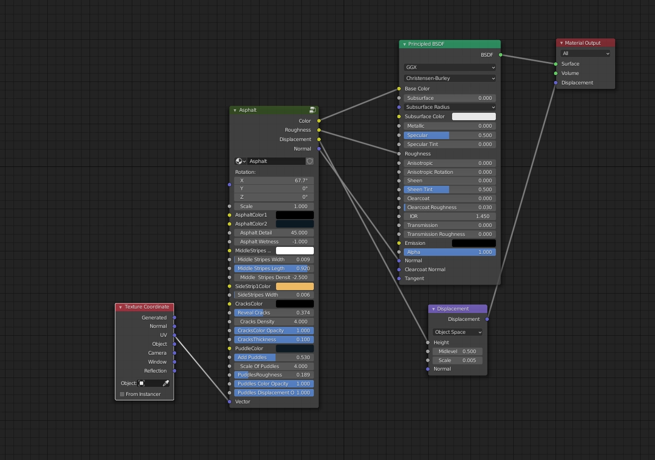655x460 pixels.
Task: Open the GGX distribution dropdown
Action: click(x=450, y=68)
